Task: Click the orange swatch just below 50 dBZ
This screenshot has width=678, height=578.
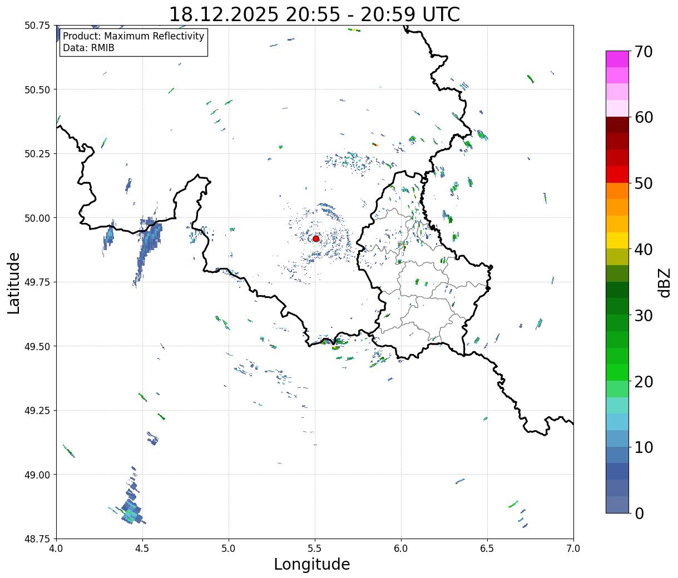Action: (x=617, y=191)
